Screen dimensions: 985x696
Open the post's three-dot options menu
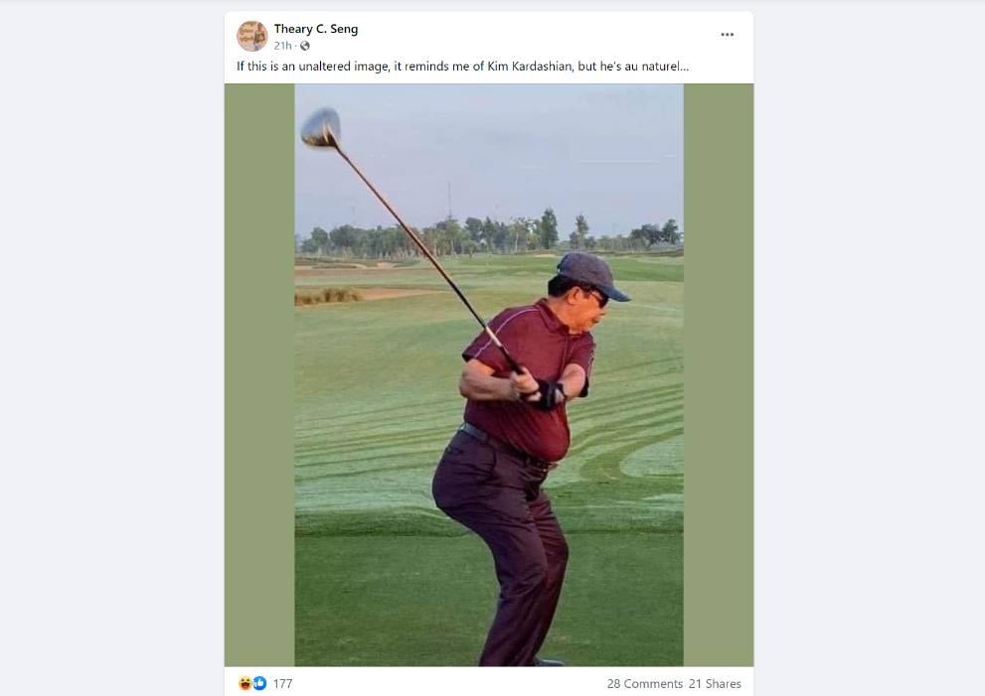728,35
